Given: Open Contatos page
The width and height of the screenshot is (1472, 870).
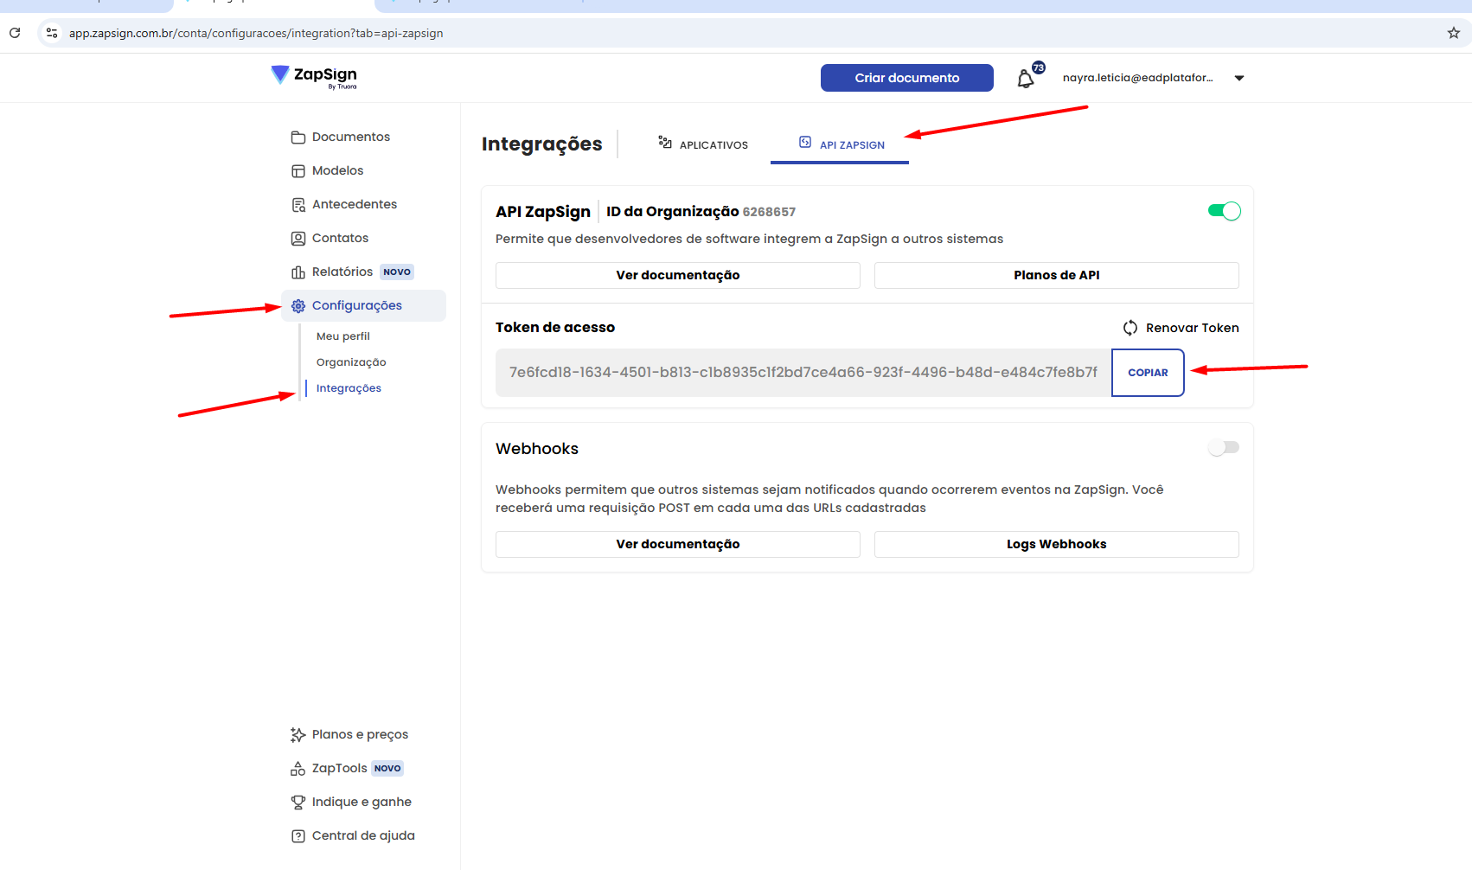Looking at the screenshot, I should click(x=341, y=238).
